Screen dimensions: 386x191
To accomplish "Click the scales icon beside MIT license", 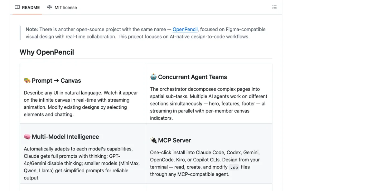I will [49, 7].
